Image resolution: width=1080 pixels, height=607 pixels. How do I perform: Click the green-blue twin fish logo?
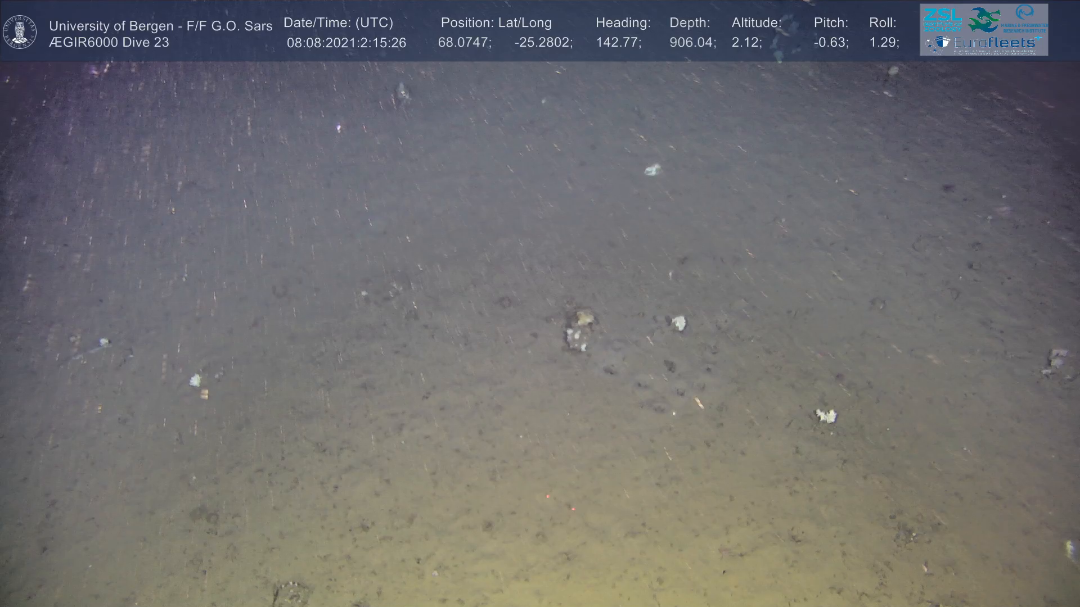click(984, 20)
